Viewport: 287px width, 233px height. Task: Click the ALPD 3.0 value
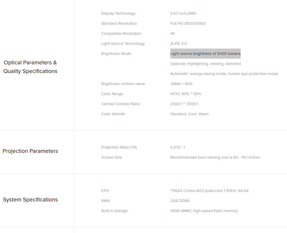point(178,44)
